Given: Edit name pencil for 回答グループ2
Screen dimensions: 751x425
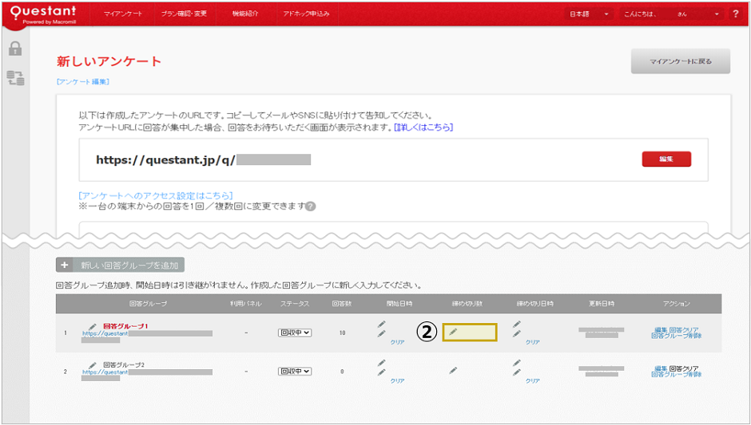Looking at the screenshot, I should 93,365.
